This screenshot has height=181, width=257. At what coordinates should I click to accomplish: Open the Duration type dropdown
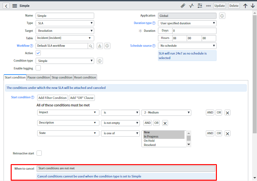tap(187, 23)
